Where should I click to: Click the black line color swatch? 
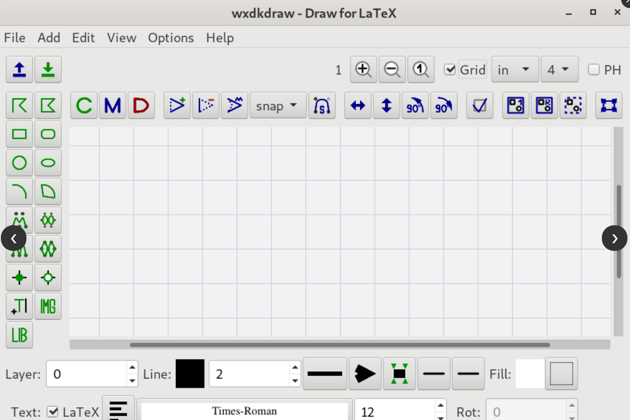pyautogui.click(x=190, y=373)
